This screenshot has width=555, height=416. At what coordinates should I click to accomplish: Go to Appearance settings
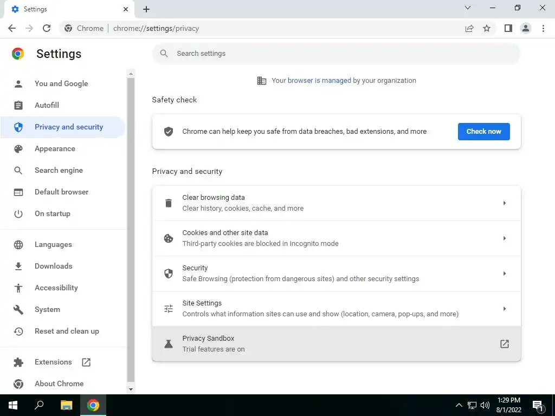pyautogui.click(x=63, y=148)
